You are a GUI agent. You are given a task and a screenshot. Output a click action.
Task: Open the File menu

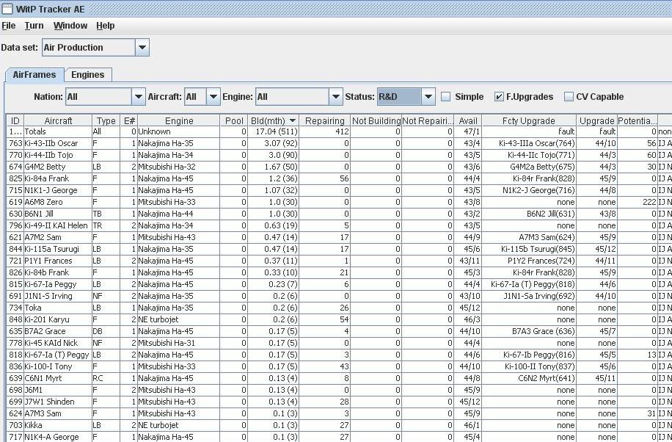[x=9, y=26]
